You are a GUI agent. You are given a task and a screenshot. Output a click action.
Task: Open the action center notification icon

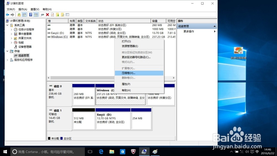(x=252, y=152)
